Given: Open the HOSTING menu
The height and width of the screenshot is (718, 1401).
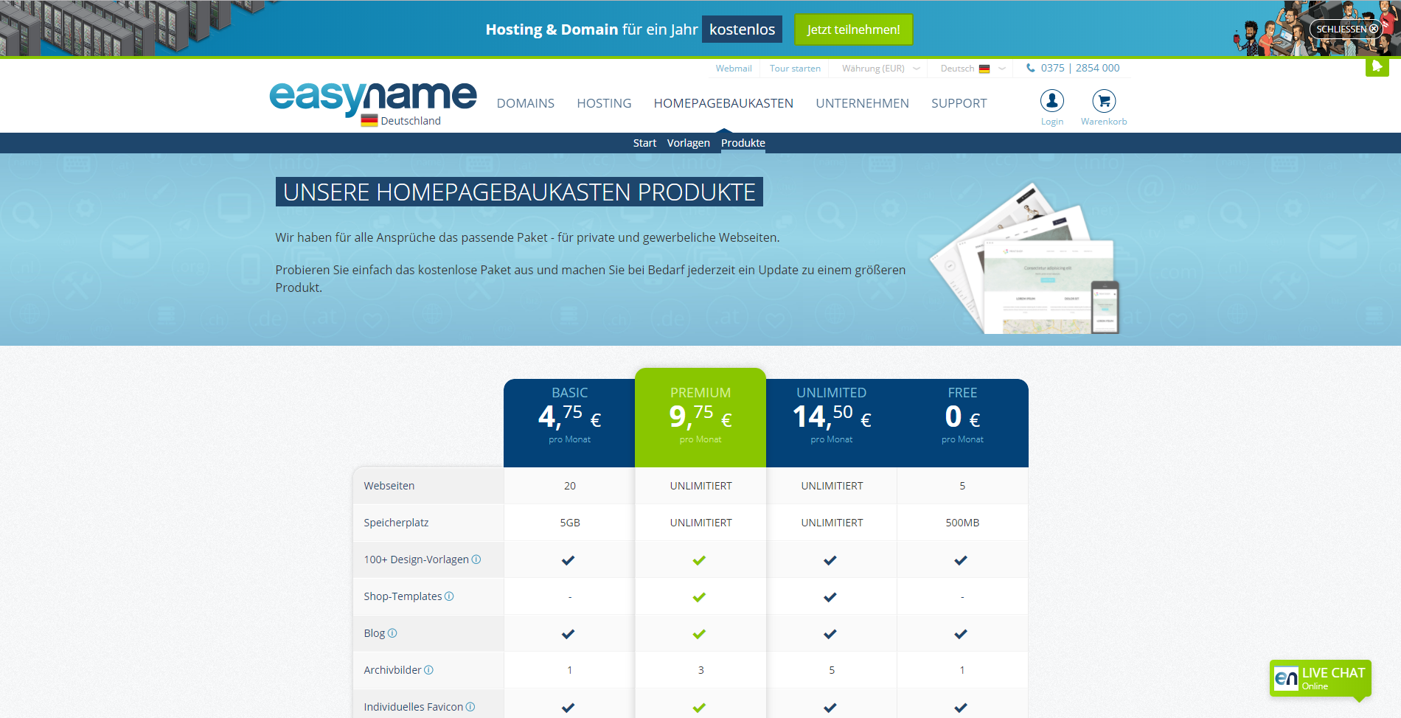Looking at the screenshot, I should point(604,103).
